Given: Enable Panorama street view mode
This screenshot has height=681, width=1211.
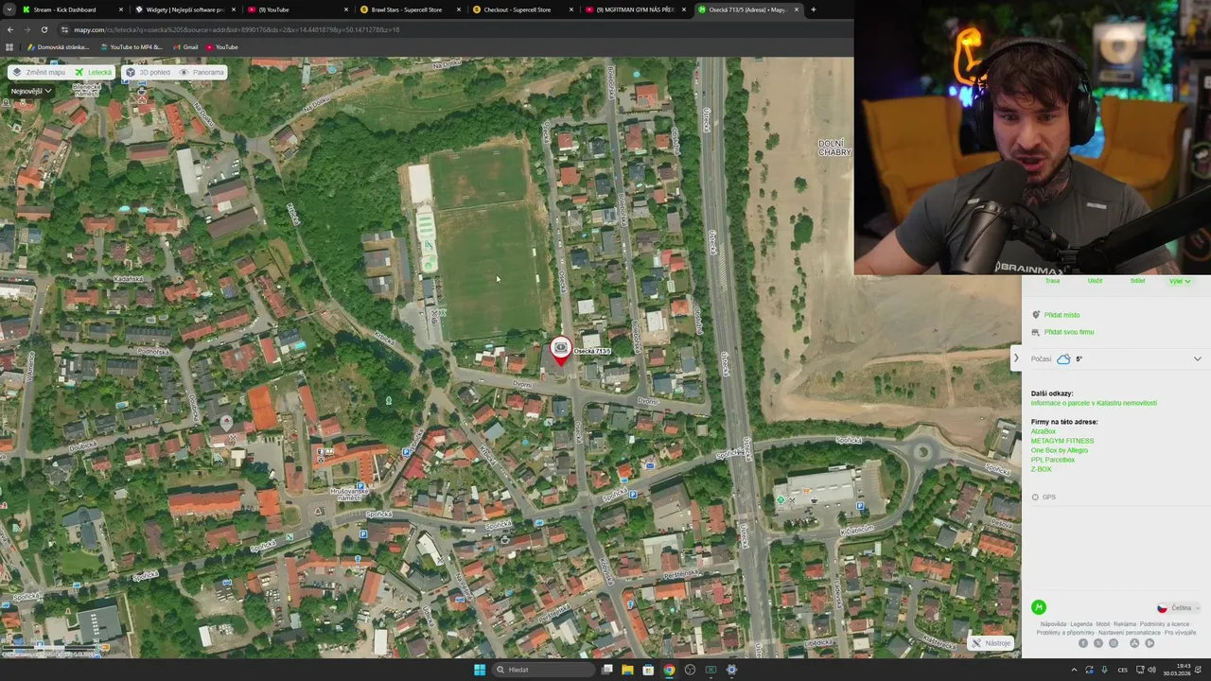Looking at the screenshot, I should [x=202, y=72].
